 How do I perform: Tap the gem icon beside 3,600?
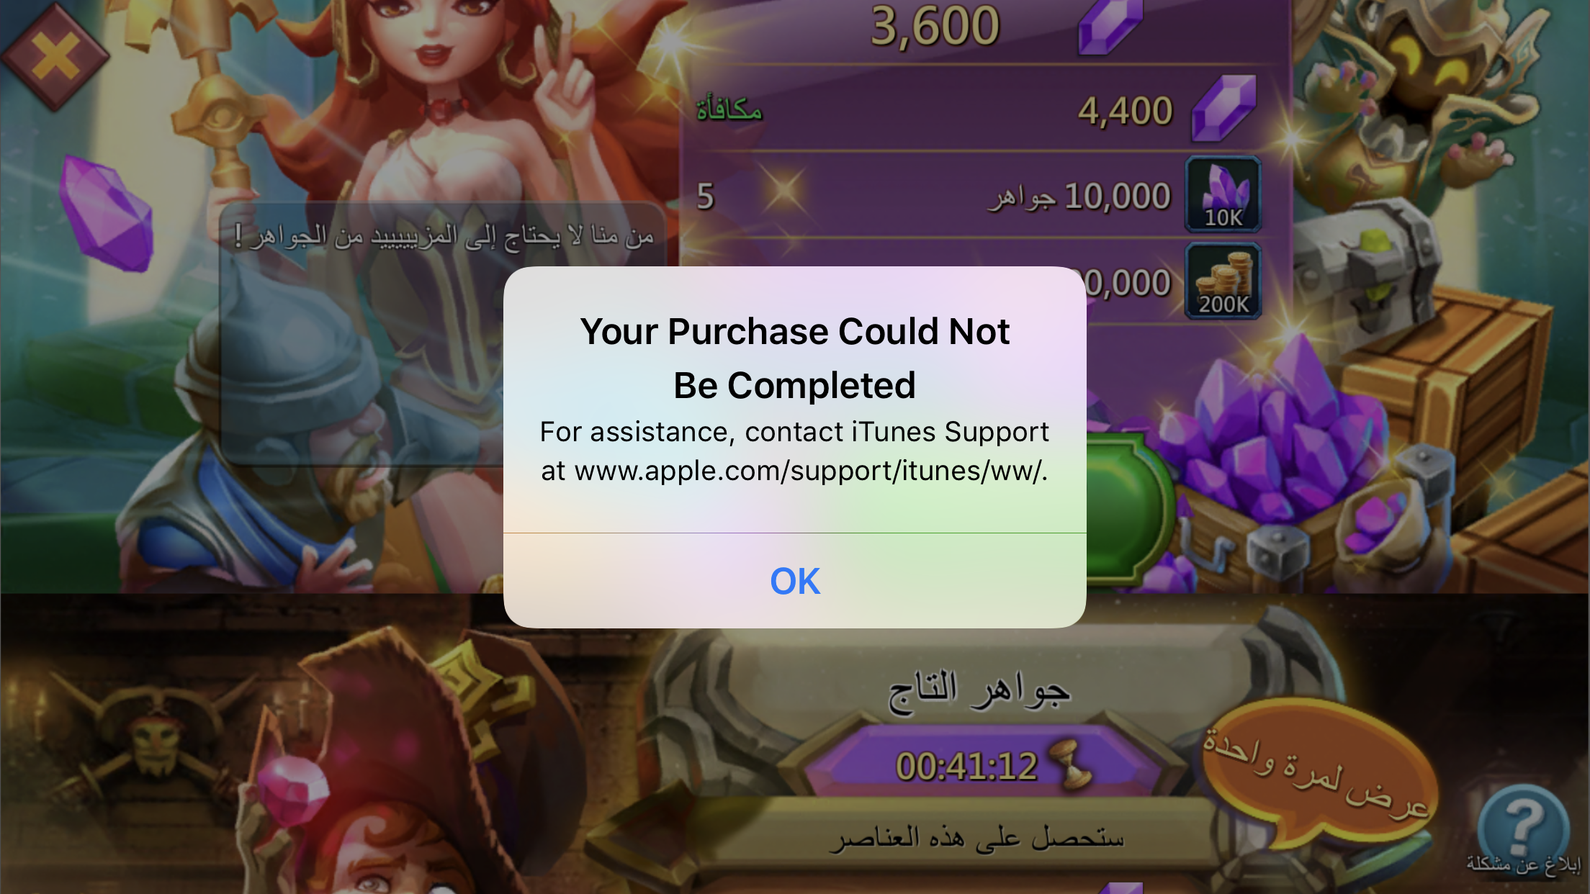point(1111,26)
